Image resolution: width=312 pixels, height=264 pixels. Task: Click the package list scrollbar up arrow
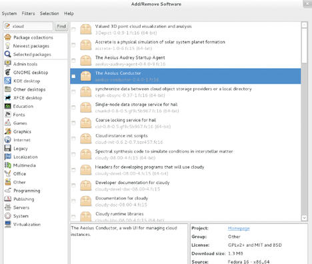304,25
